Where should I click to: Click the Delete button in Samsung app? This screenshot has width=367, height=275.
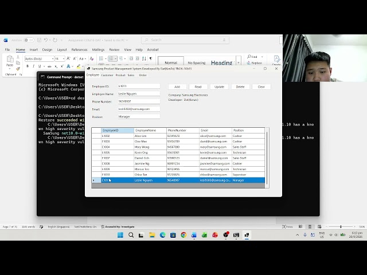[x=240, y=87]
